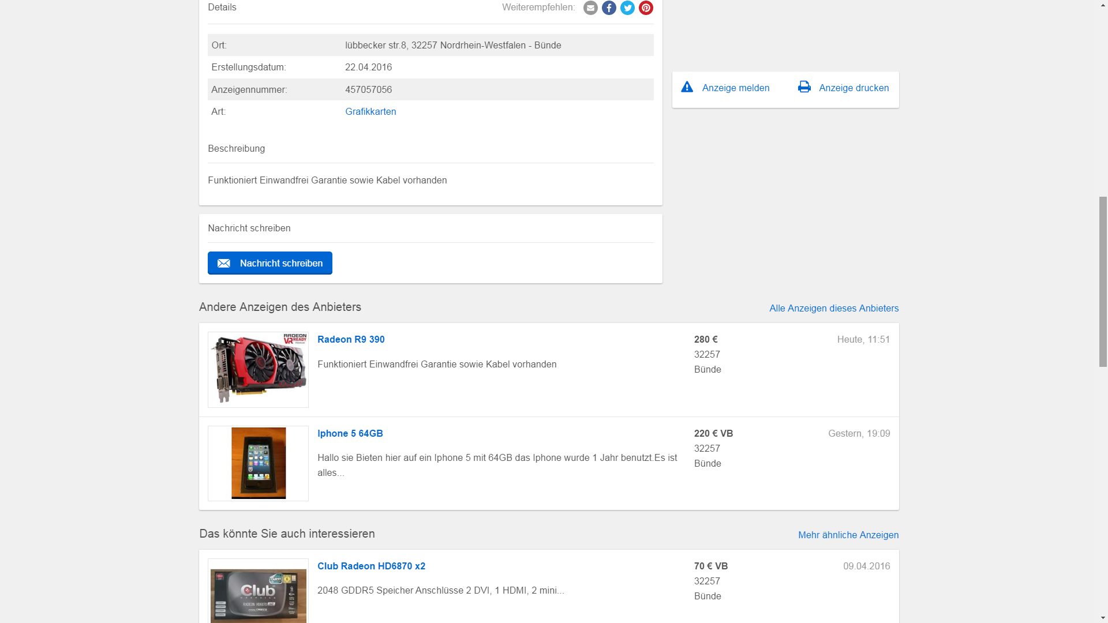Click the 09.04.2016 date text

tap(866, 566)
